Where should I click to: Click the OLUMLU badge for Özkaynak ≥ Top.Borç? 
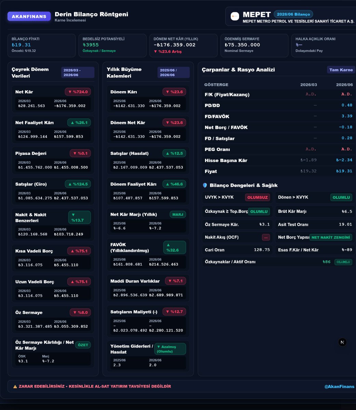[259, 211]
